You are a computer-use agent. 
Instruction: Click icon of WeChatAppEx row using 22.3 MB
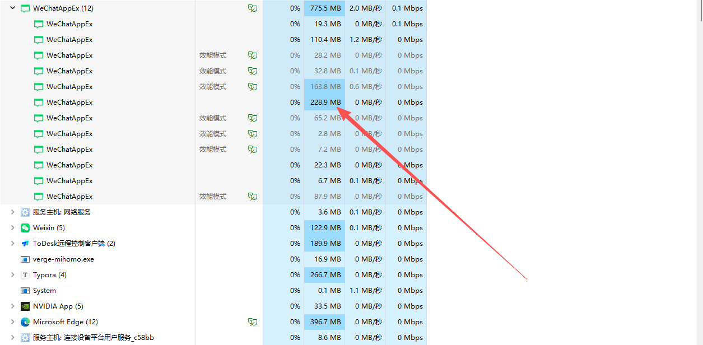click(39, 165)
